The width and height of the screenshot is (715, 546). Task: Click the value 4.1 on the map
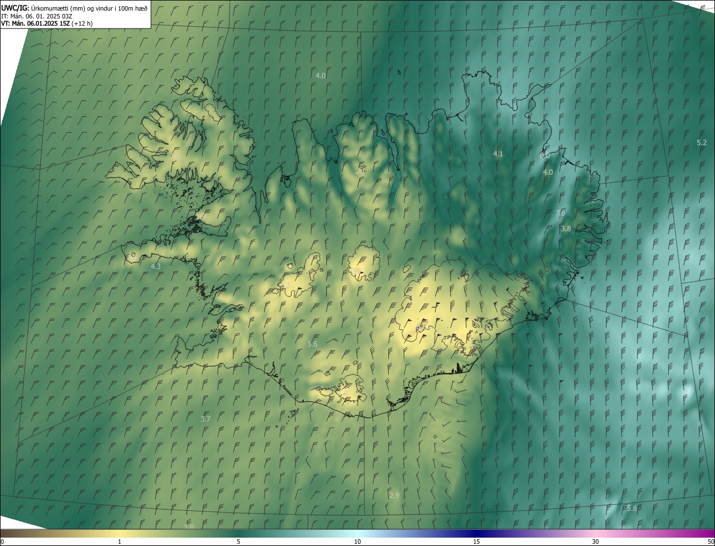coord(498,154)
